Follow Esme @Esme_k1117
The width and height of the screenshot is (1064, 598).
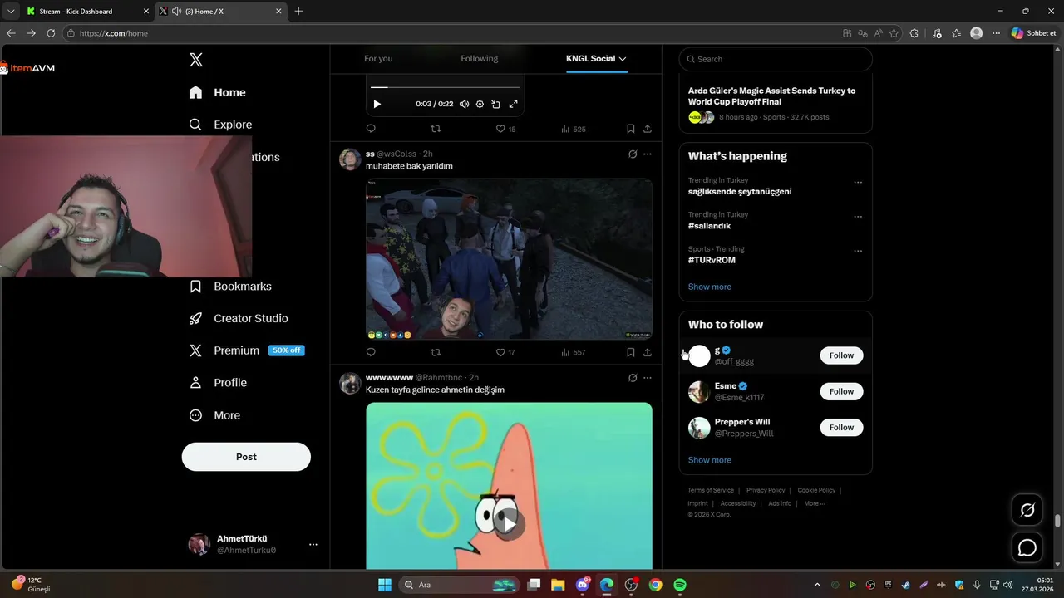coord(841,391)
